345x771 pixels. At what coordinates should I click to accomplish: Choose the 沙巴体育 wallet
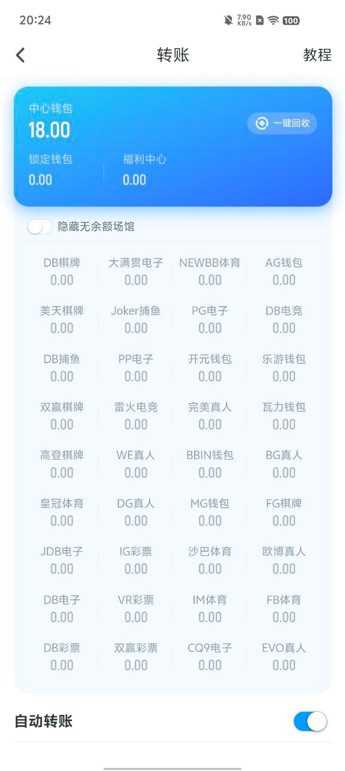[x=210, y=560]
